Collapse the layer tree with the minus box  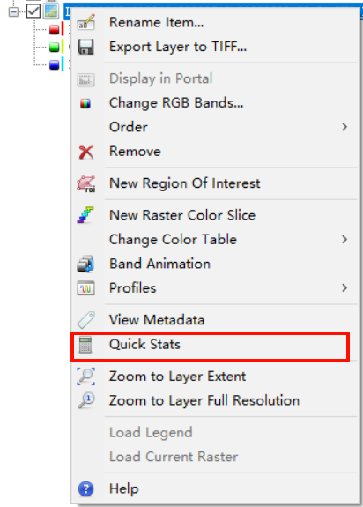(x=13, y=12)
